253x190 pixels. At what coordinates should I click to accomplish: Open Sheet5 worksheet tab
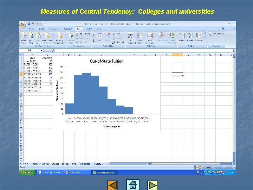[65, 164]
